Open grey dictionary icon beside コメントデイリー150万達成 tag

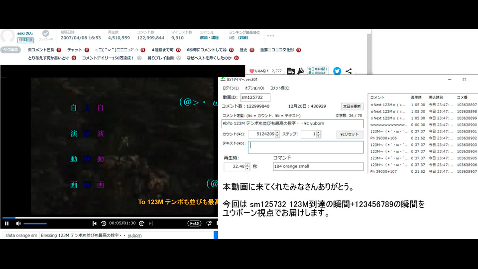click(139, 58)
